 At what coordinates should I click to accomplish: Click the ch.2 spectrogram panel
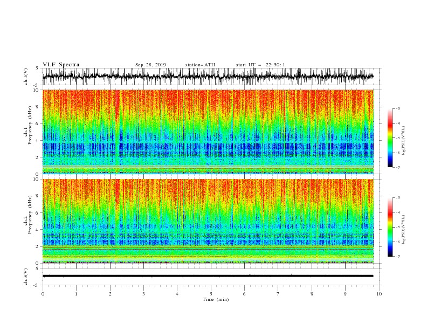[208, 221]
